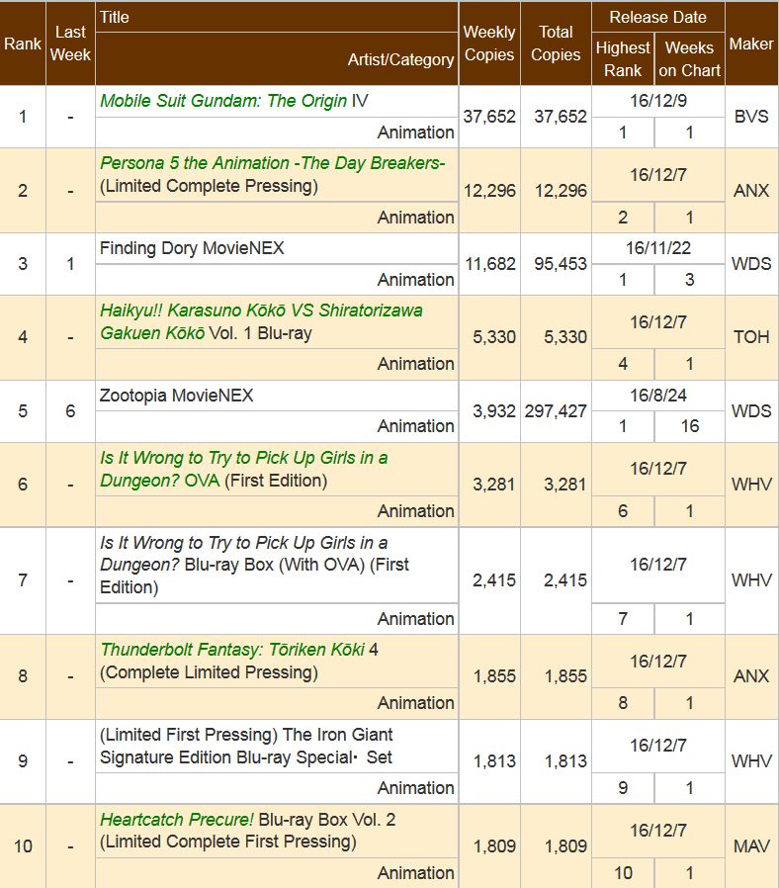Click the Artist/Category header cell

click(x=400, y=59)
